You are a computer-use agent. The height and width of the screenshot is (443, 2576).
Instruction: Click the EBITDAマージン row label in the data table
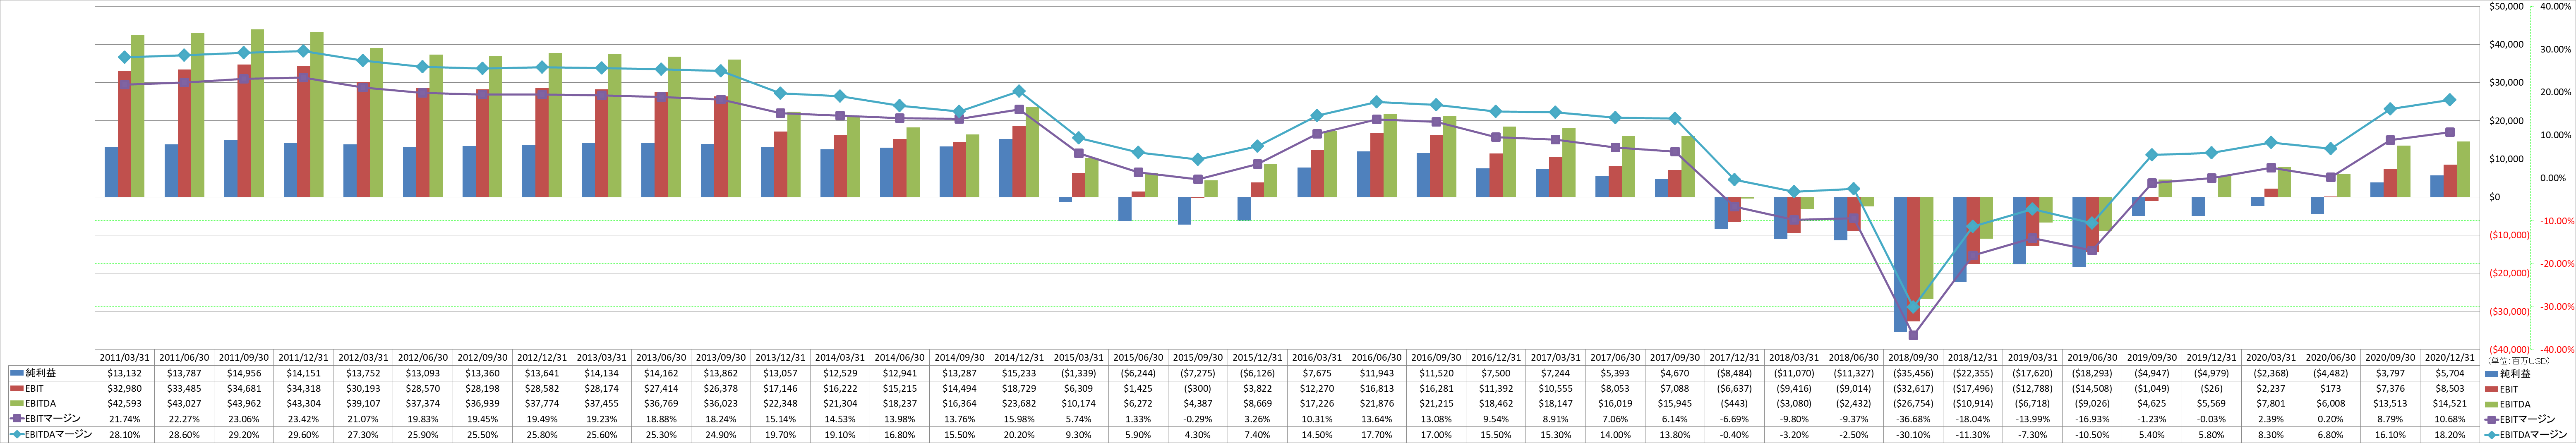coord(60,434)
